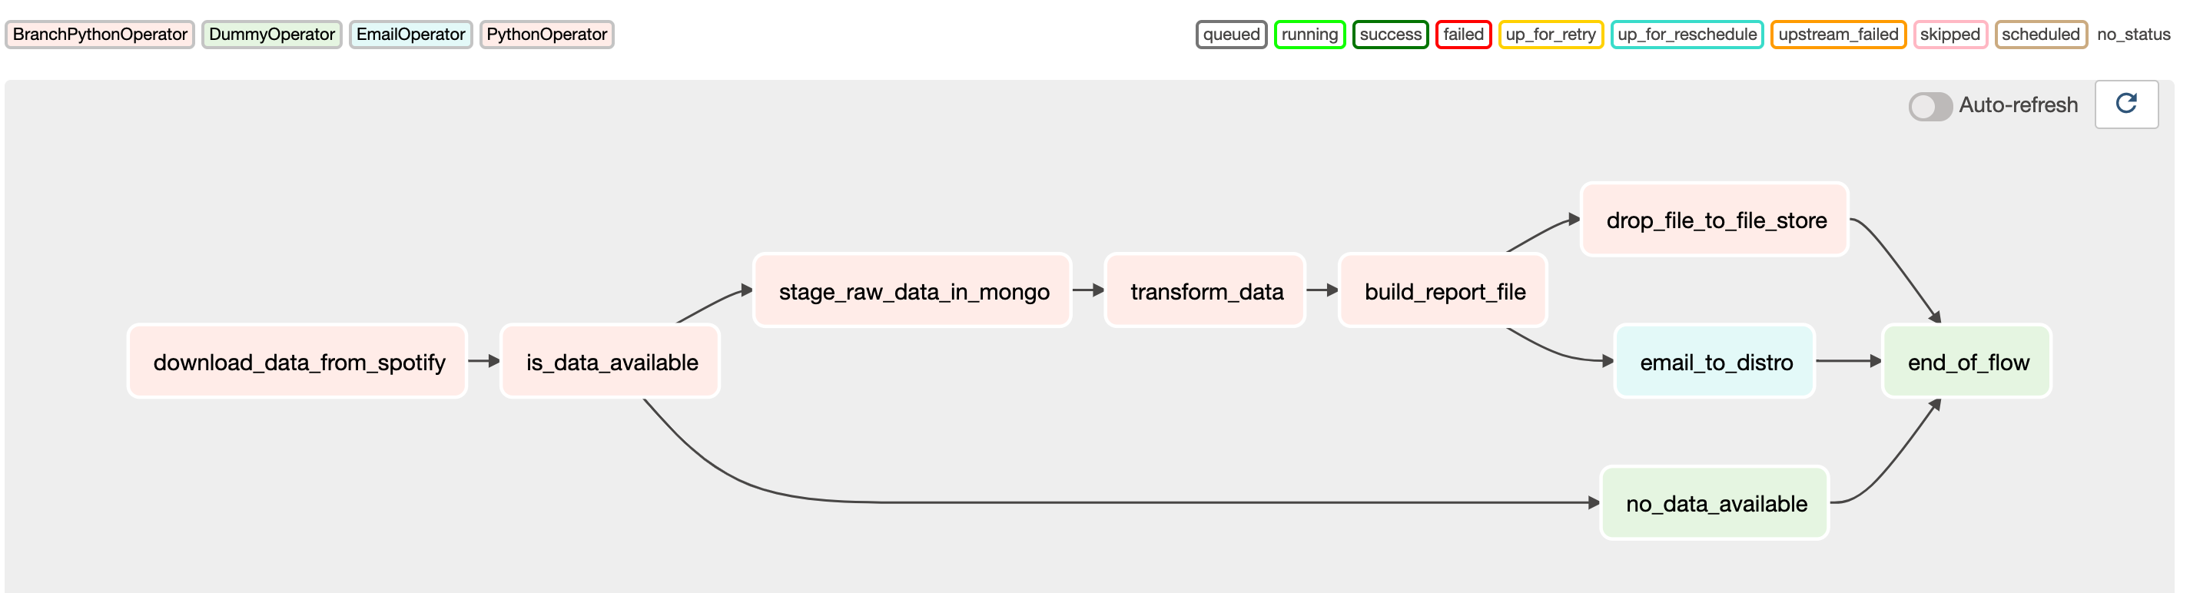Viewport: 2190px width, 593px height.
Task: Click the download_data_from_spotify task node
Action: click(x=297, y=360)
